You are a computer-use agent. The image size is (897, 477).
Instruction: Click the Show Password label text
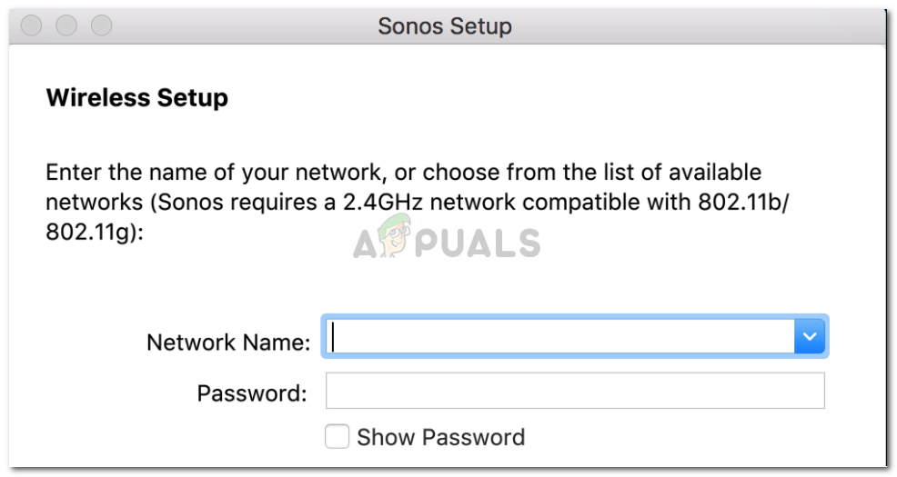[x=440, y=437]
